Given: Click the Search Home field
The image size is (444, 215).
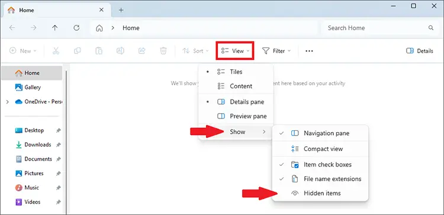Looking at the screenshot, I should [x=379, y=28].
